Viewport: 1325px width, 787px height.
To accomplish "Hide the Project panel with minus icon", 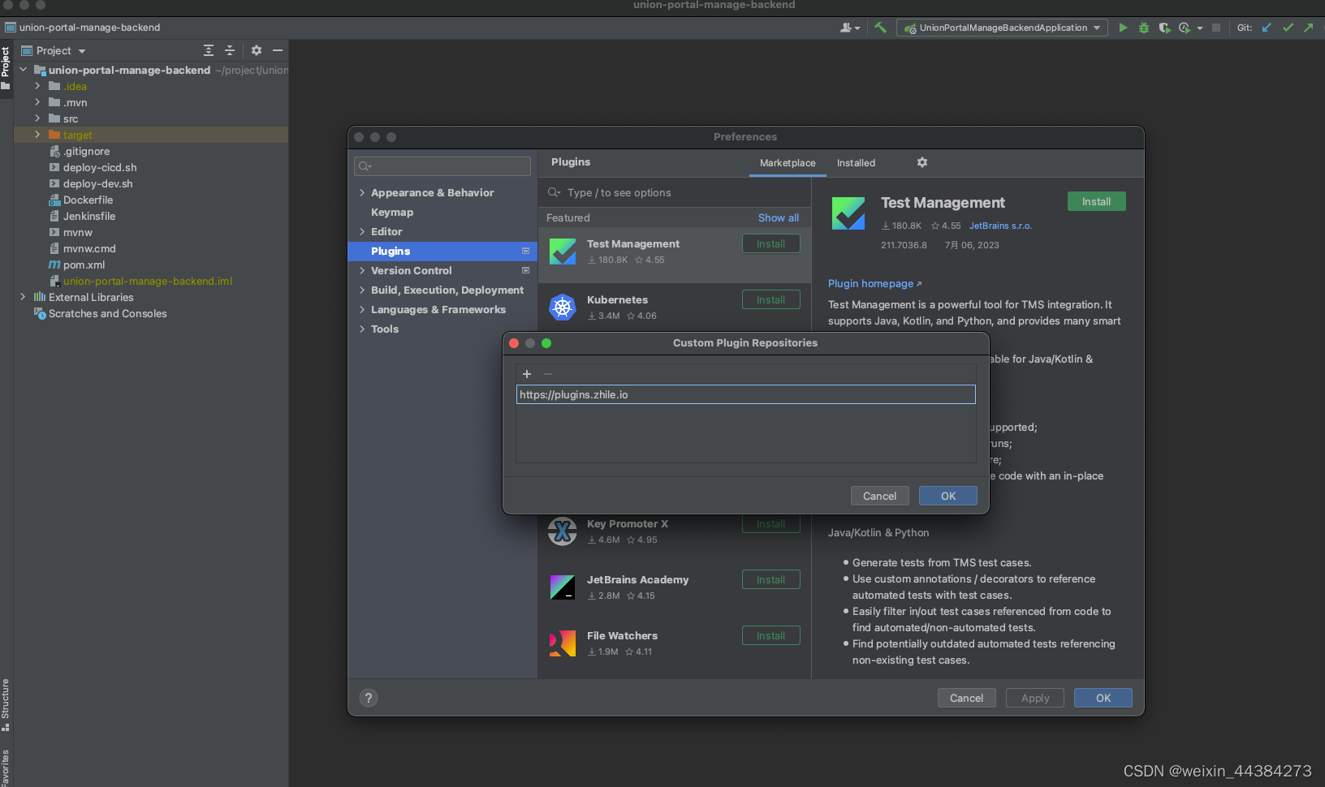I will 278,50.
